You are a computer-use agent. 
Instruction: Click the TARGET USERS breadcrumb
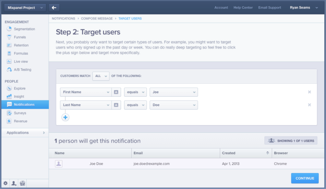(x=130, y=18)
